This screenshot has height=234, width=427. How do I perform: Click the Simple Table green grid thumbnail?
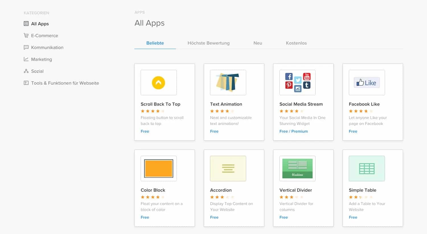(367, 169)
